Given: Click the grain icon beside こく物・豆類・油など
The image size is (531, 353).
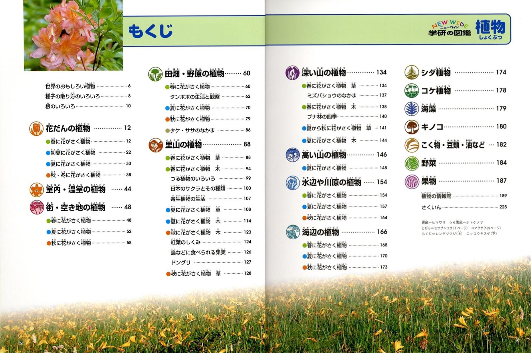Looking at the screenshot, I should click(x=412, y=145).
